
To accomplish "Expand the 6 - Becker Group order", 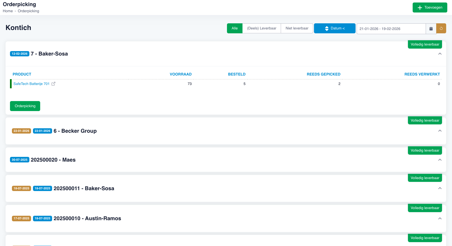I will tap(440, 131).
